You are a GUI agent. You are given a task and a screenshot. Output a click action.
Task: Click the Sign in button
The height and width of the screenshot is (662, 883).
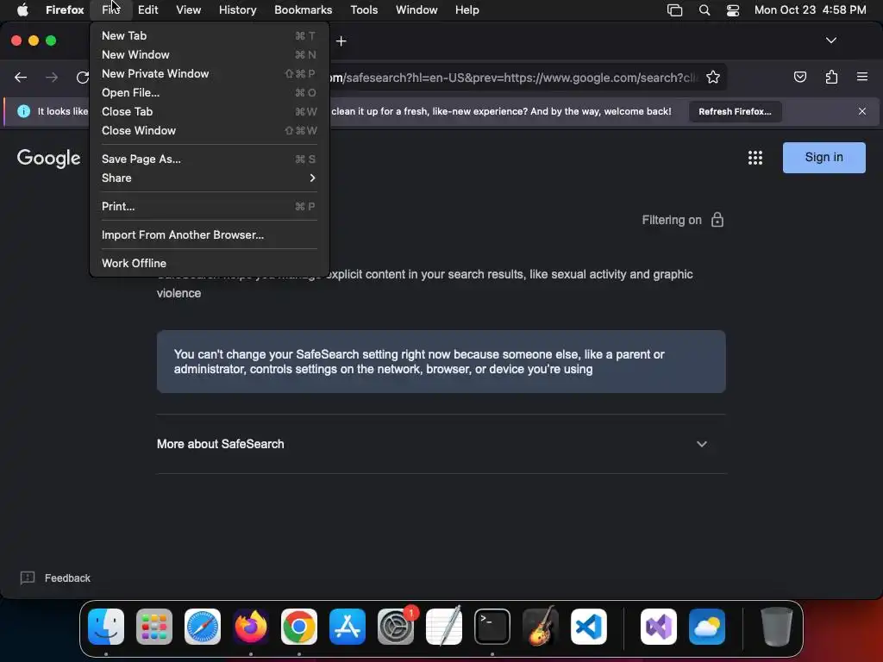[x=824, y=158]
